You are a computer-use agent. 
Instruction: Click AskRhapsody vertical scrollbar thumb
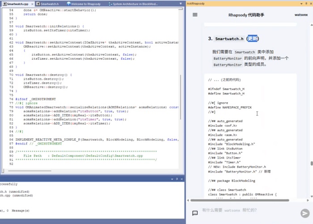tap(312, 163)
